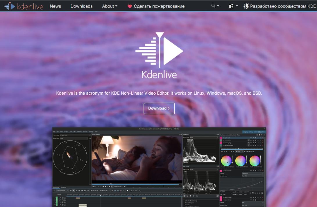Follow the Разработано сообществом KDE link

pyautogui.click(x=280, y=6)
